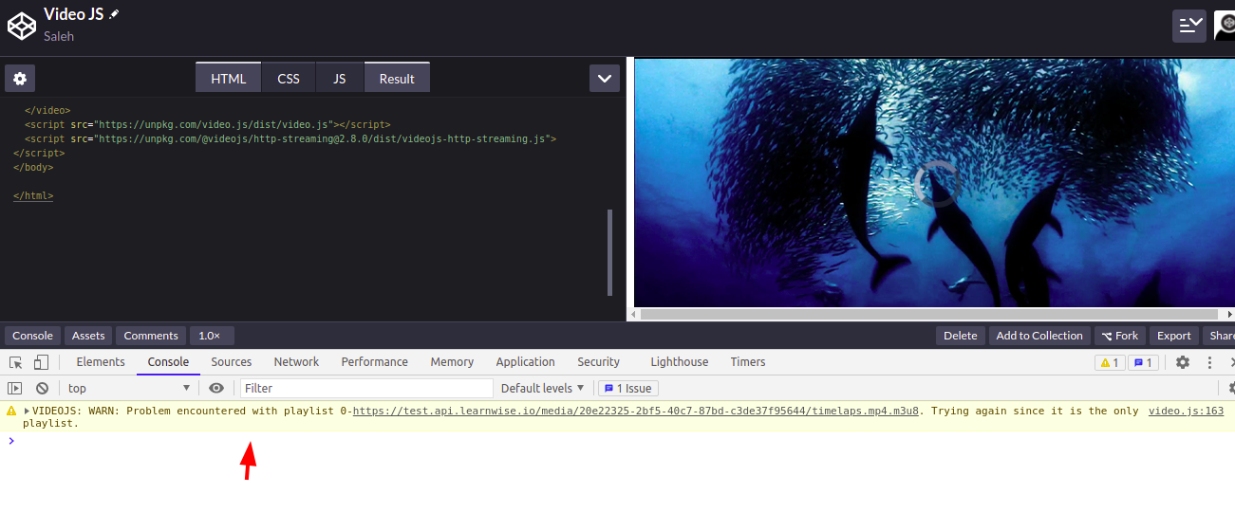
Task: Open the CodePen logo home link
Action: click(x=21, y=26)
